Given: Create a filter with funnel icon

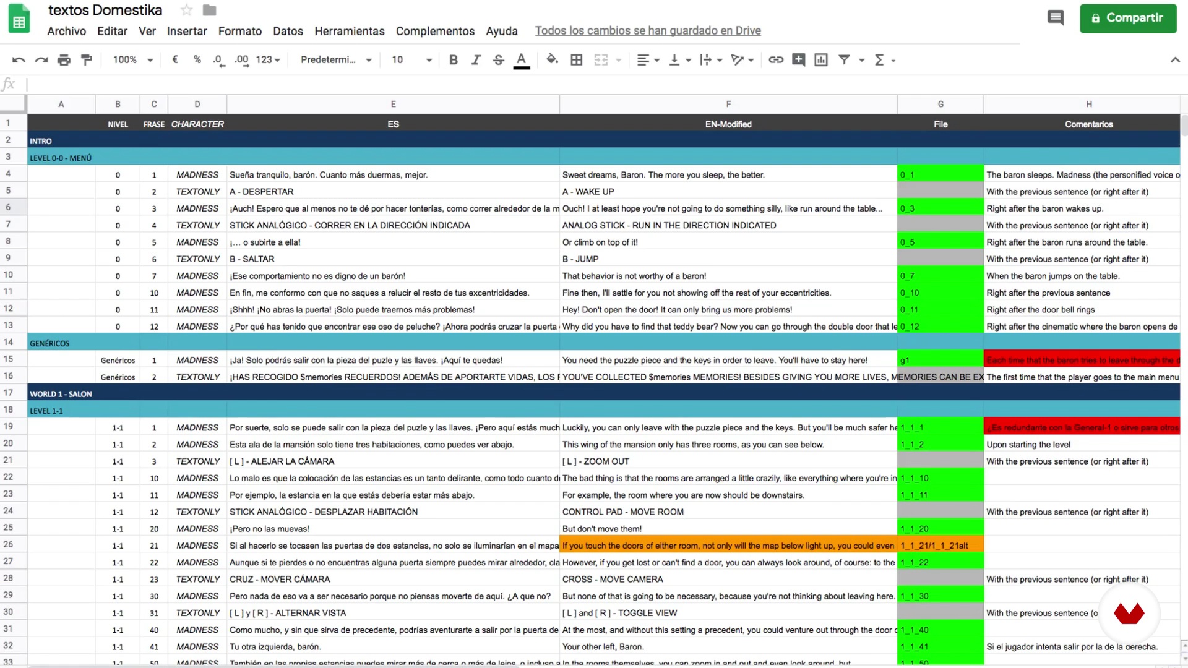Looking at the screenshot, I should (844, 60).
